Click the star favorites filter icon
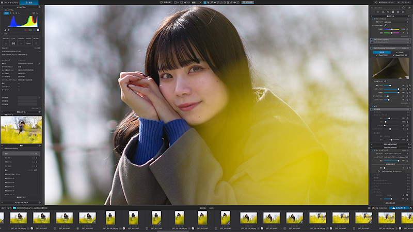 tap(403, 8)
